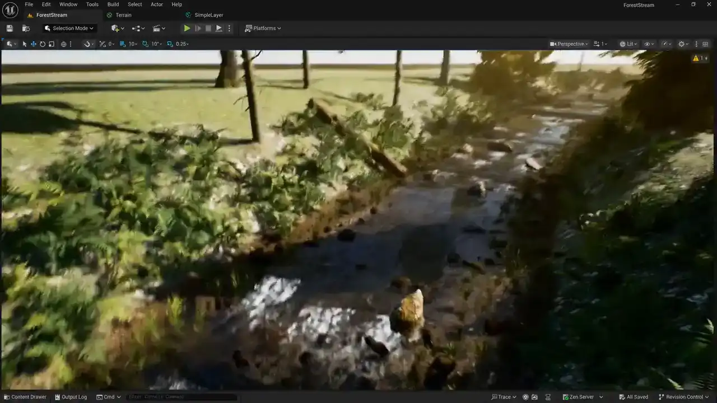Click the Output Log button
This screenshot has height=403, width=717.
71,397
